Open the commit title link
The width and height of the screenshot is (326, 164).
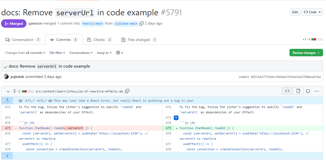click(49, 66)
